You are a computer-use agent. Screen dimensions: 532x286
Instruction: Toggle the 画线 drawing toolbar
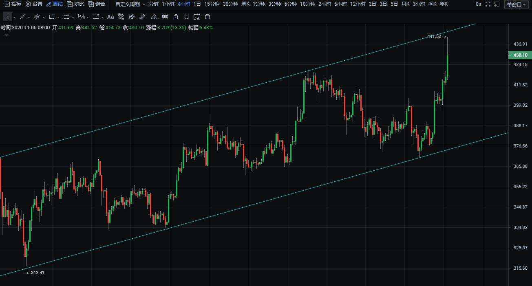[x=55, y=4]
